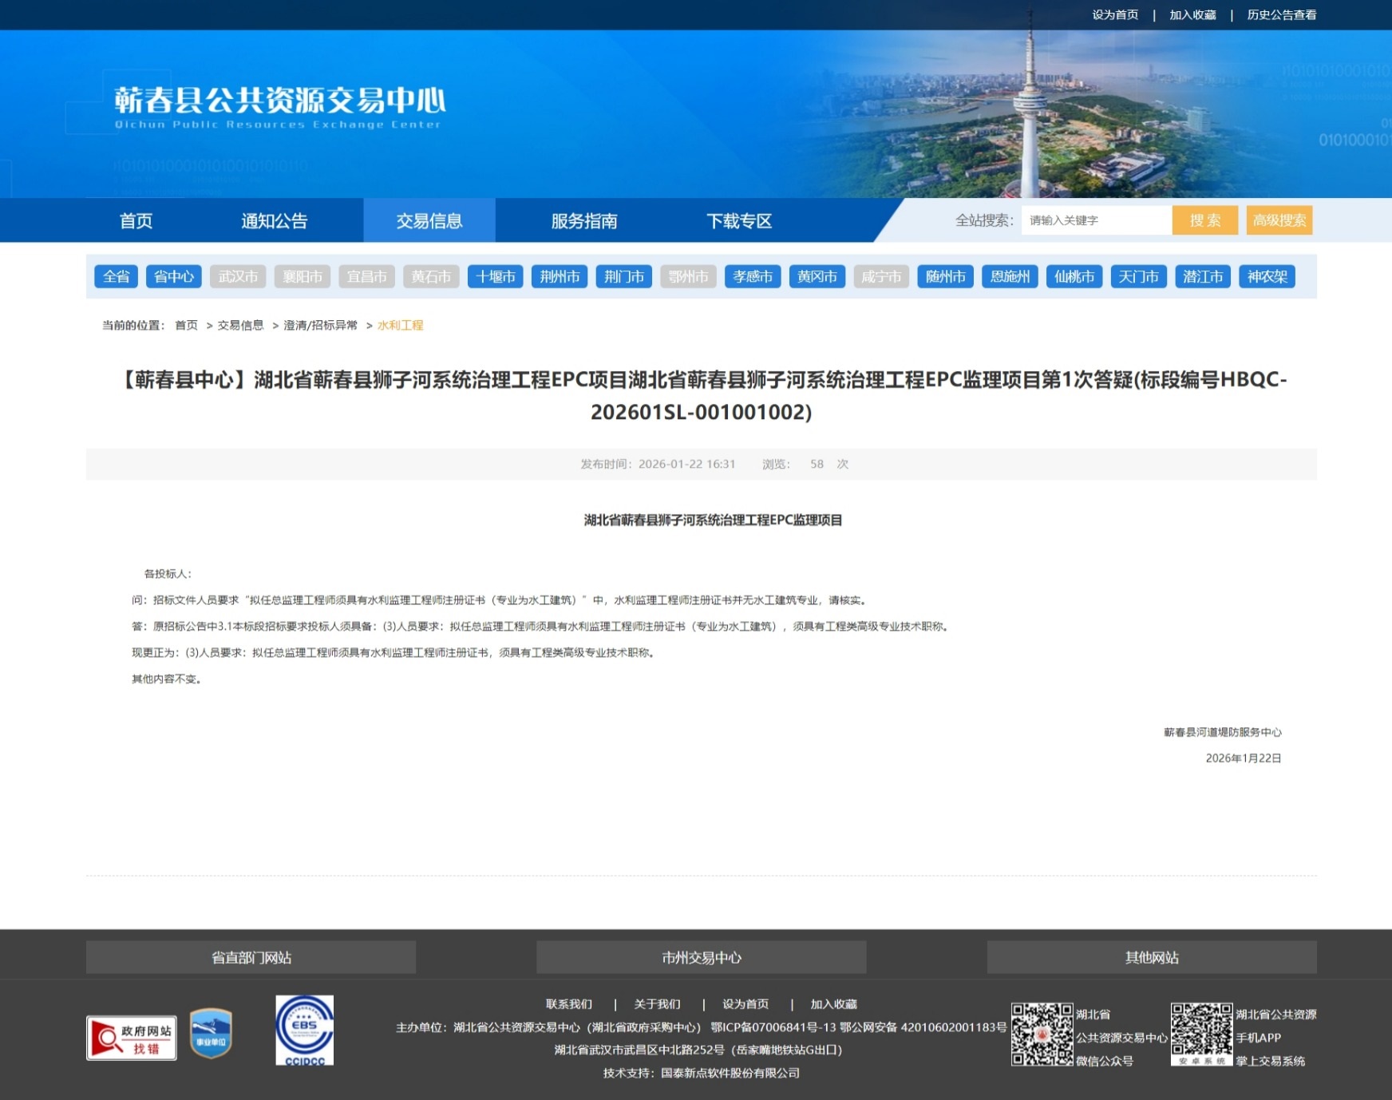Open the 历史公告查看 link in top bar
The height and width of the screenshot is (1100, 1392).
[1281, 15]
